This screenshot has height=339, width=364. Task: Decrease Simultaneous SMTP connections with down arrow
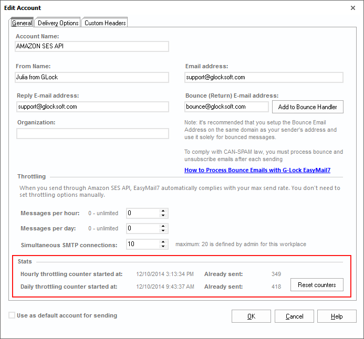[x=163, y=247]
